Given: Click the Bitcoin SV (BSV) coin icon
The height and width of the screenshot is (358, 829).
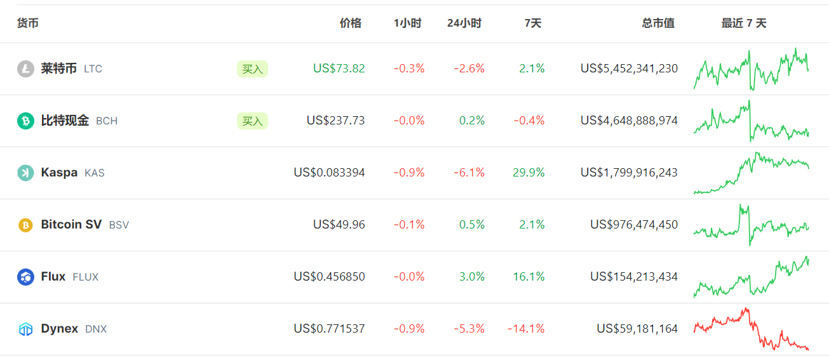Looking at the screenshot, I should pyautogui.click(x=25, y=225).
